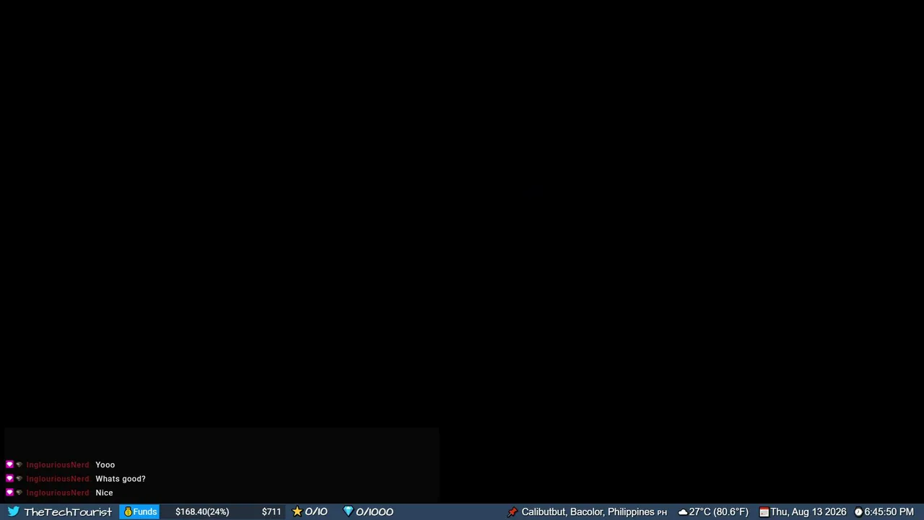The image size is (924, 520).
Task: Click the $168.40(24%) funds progress bar
Action: [x=202, y=511]
